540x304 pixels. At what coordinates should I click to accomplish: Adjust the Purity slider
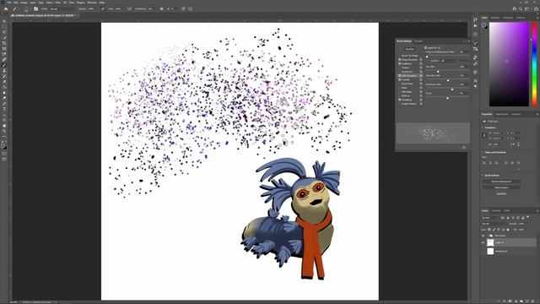pos(447,98)
